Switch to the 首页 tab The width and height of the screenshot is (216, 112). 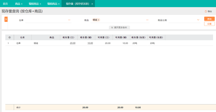pyautogui.click(x=5, y=4)
